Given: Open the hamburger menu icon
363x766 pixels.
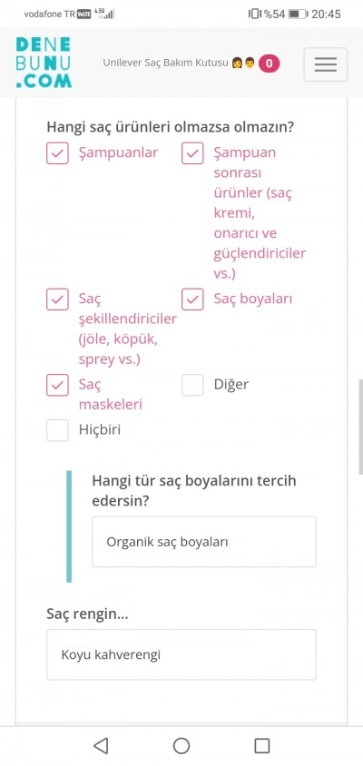Looking at the screenshot, I should coord(326,64).
